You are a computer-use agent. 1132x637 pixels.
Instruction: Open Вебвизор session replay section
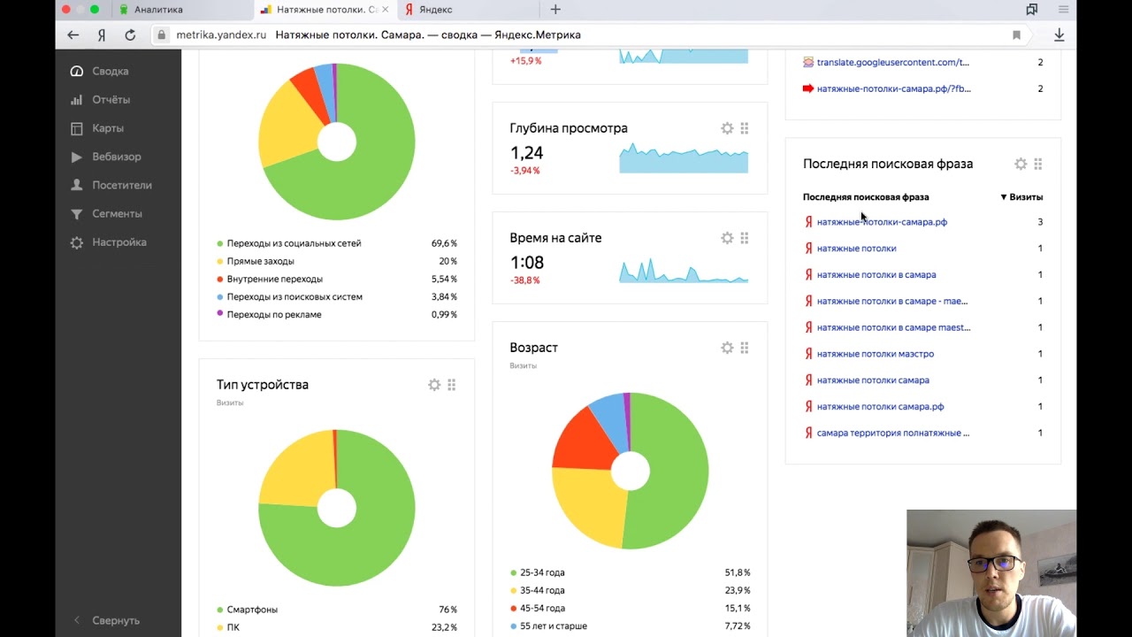116,157
